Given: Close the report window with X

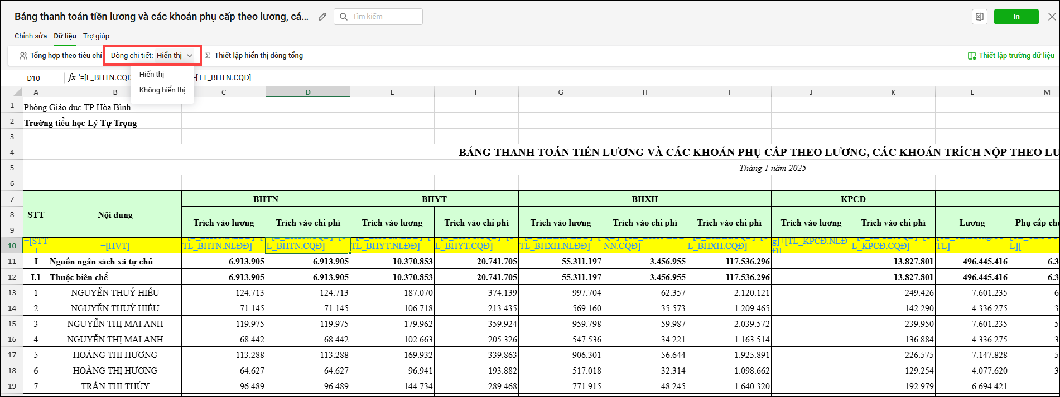Looking at the screenshot, I should (1052, 17).
